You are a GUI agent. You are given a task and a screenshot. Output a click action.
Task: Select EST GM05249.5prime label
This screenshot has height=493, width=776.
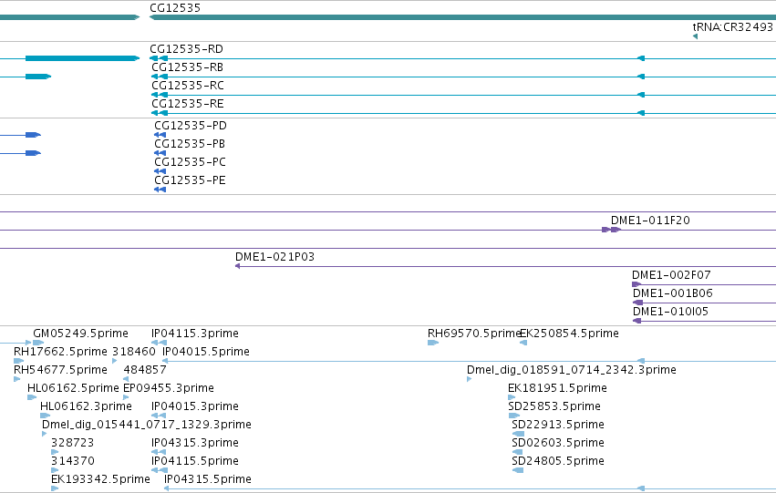point(80,334)
